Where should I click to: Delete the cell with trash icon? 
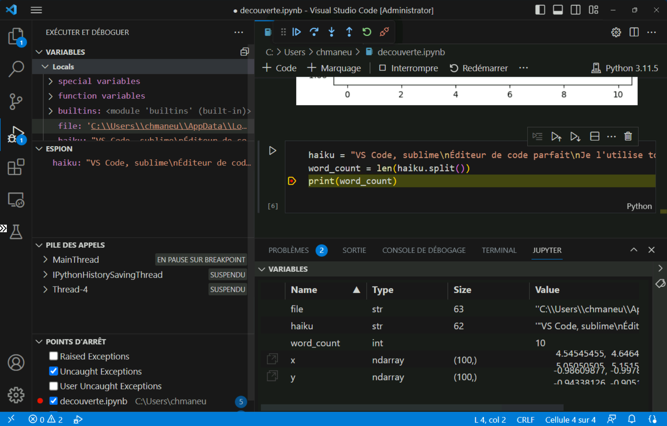pos(628,136)
